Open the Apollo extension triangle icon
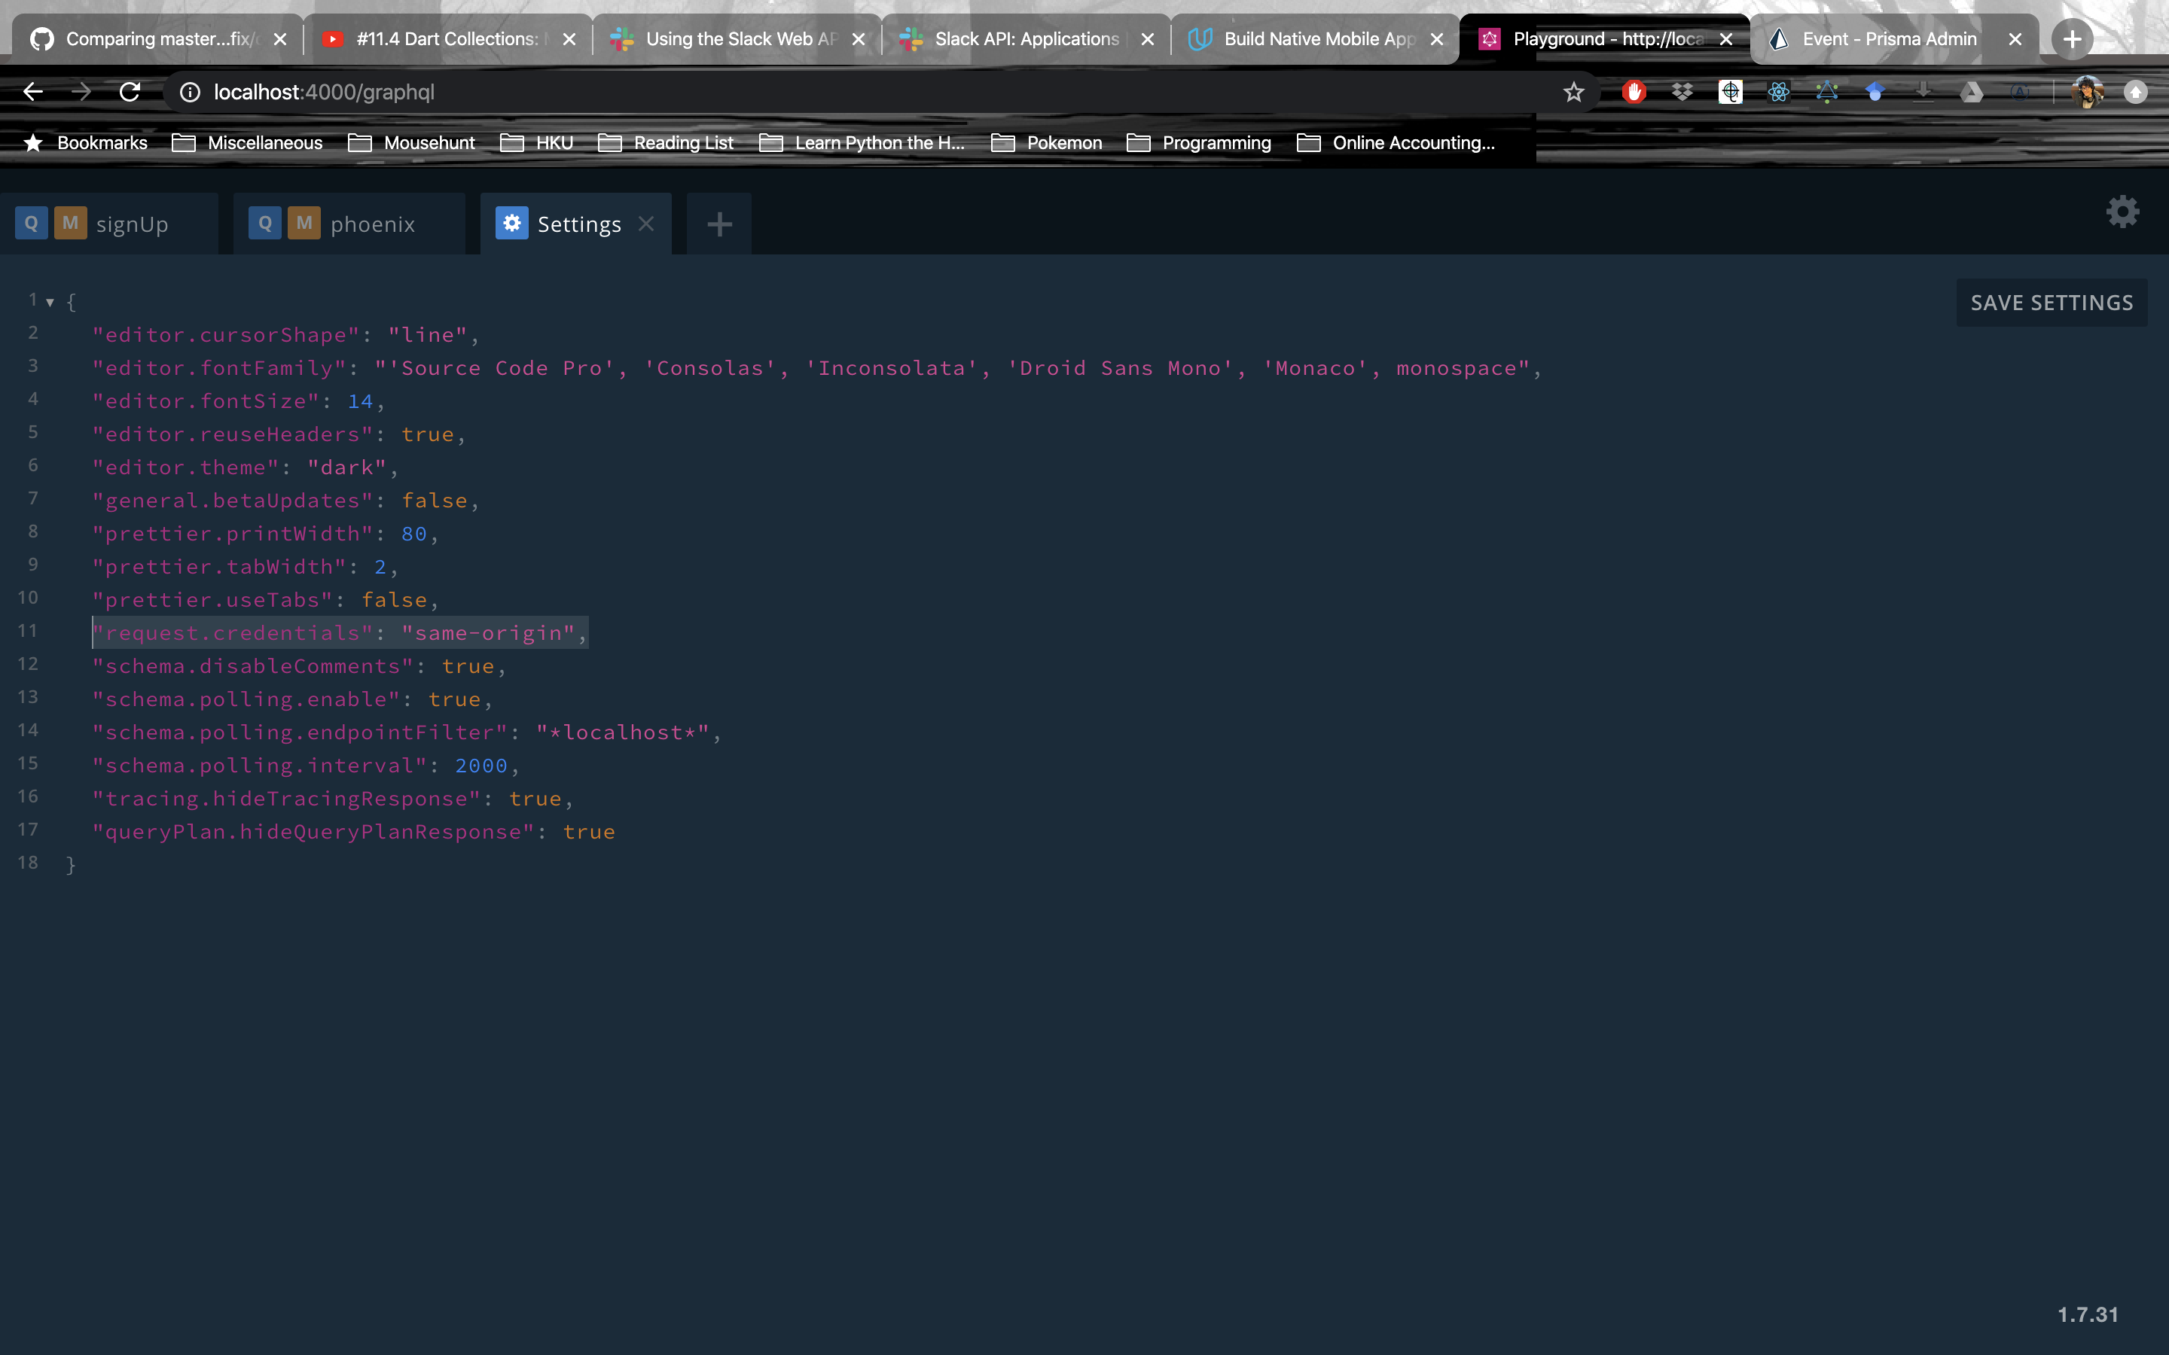The width and height of the screenshot is (2169, 1355). 1826,91
